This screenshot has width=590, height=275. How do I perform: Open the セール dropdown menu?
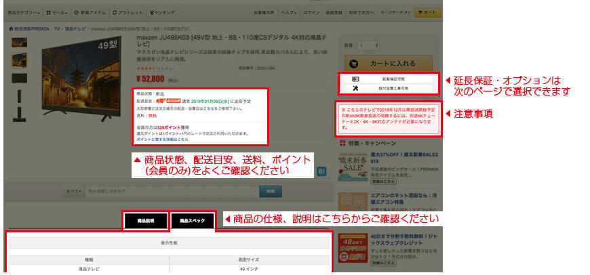[x=57, y=12]
